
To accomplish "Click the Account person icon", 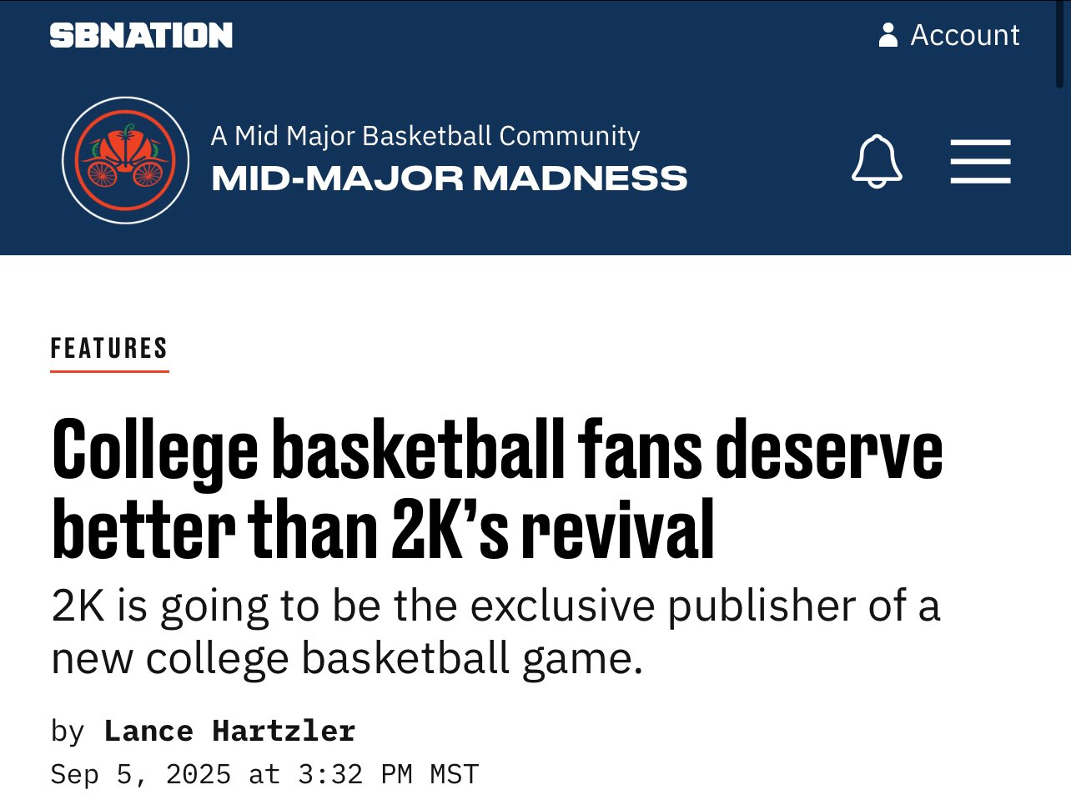I will click(888, 35).
